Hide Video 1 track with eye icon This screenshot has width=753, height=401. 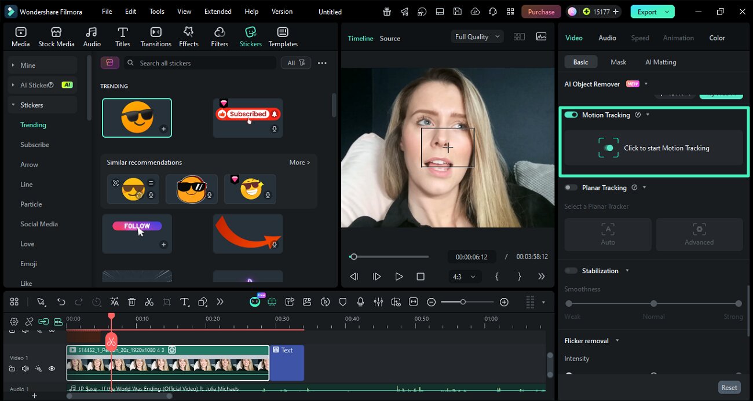(x=52, y=369)
